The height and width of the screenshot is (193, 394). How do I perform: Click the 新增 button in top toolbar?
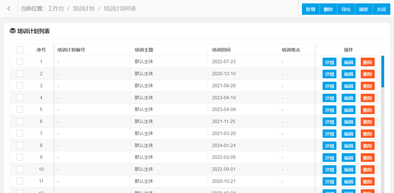pyautogui.click(x=311, y=9)
